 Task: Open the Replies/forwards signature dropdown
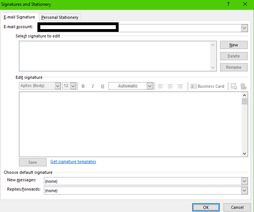click(244, 190)
